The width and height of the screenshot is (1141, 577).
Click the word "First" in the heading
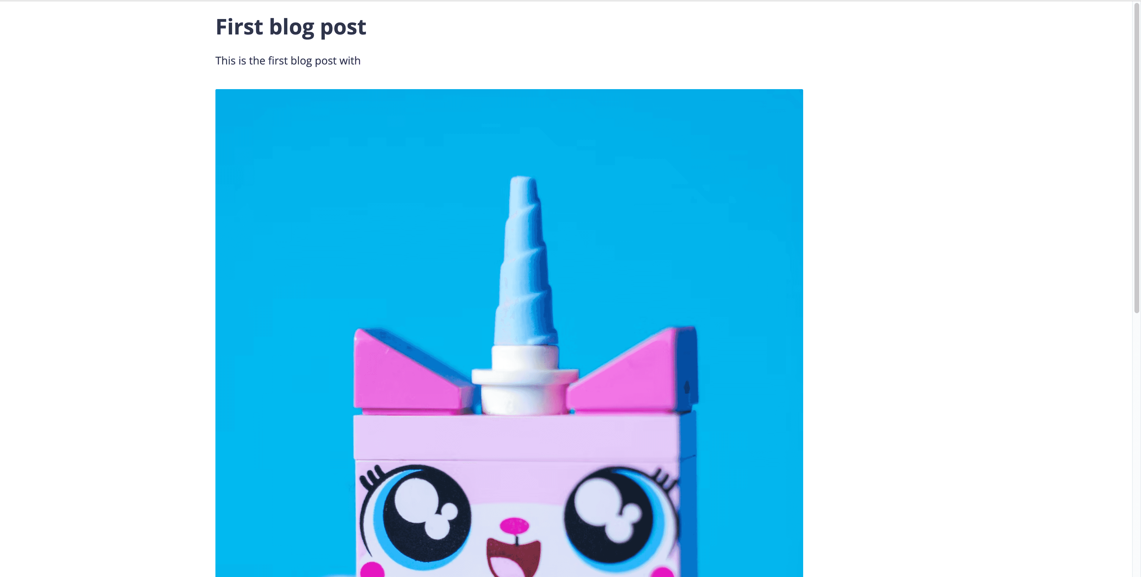239,26
